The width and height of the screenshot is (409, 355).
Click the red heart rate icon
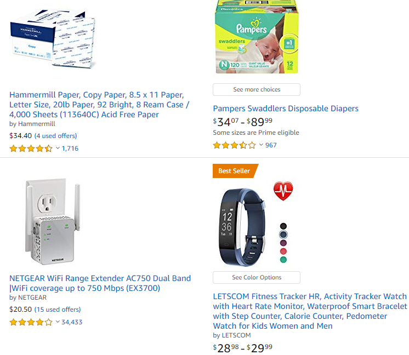[x=283, y=191]
